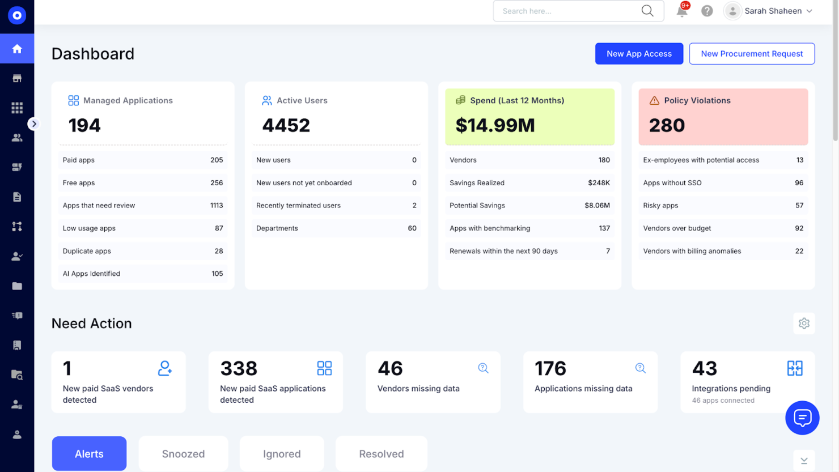Expand the collapsed sidebar with the chevron arrow
Screen dimensions: 839x472
click(34, 124)
